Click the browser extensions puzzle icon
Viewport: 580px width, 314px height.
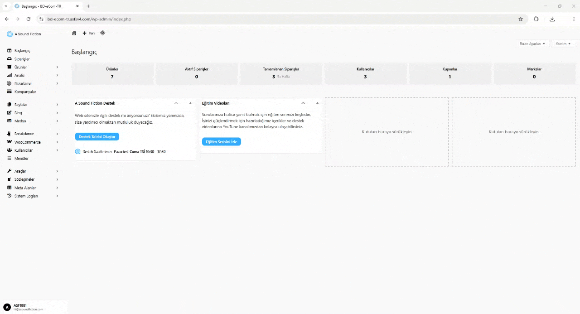pos(536,19)
